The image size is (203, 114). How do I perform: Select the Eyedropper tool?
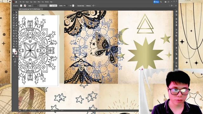[x=14, y=39]
